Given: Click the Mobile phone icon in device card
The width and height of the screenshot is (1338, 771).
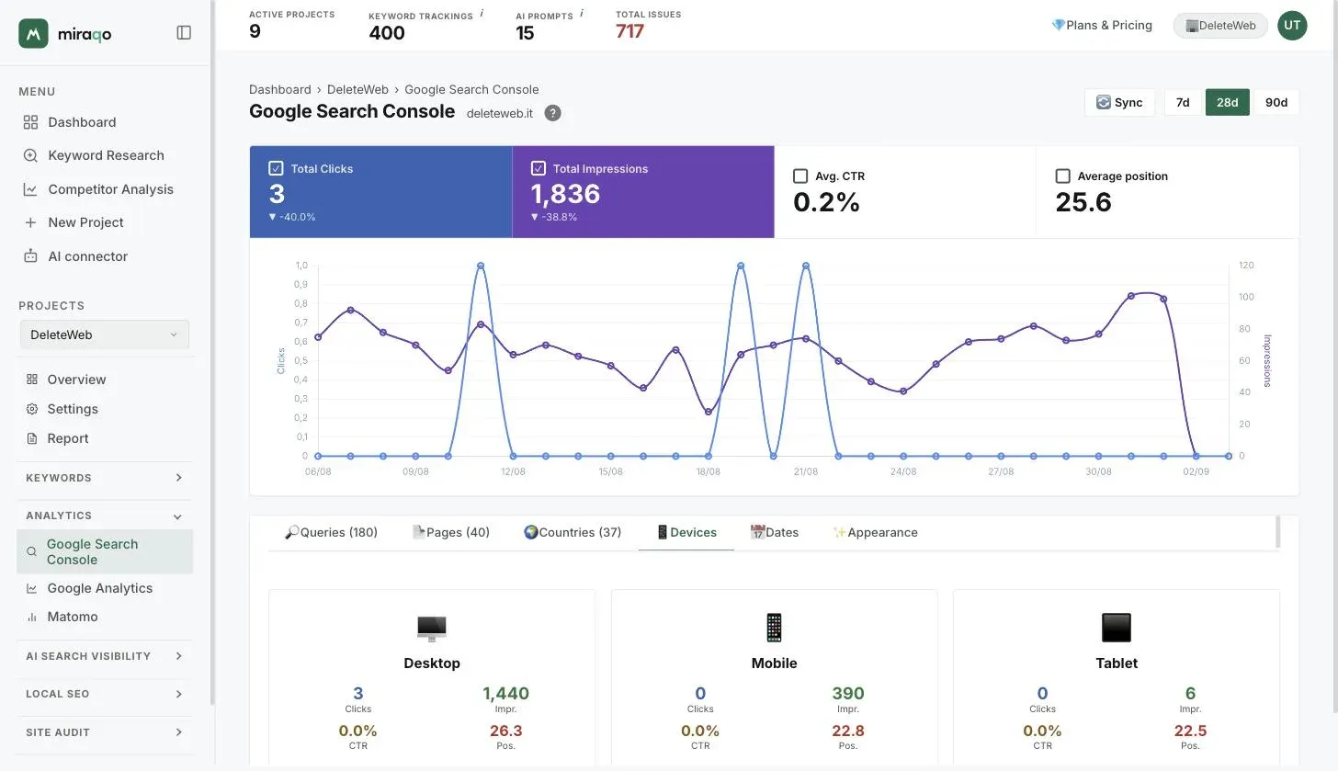Looking at the screenshot, I should [x=774, y=628].
